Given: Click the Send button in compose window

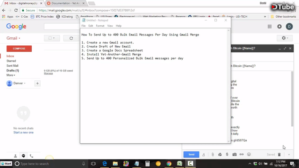Looking at the screenshot, I should (191, 154).
